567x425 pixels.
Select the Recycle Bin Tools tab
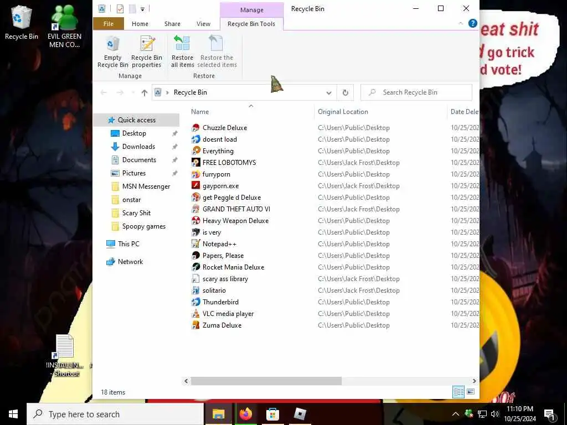pyautogui.click(x=251, y=24)
